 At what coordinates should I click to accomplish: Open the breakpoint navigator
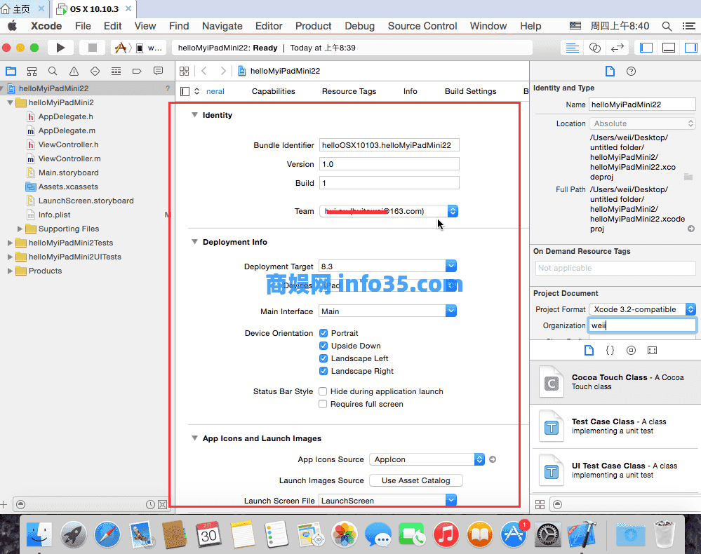click(x=137, y=71)
